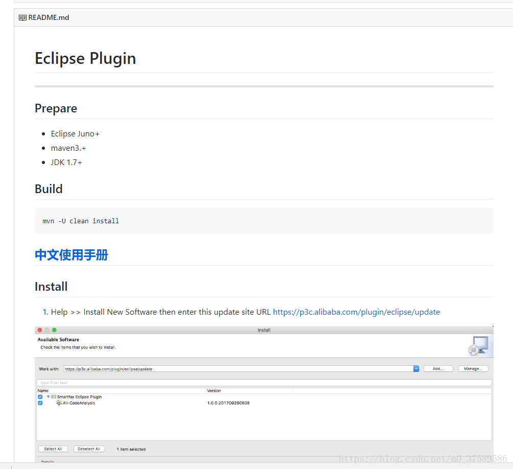
Task: Click the Eclipse Plugin page title
Action: (85, 59)
